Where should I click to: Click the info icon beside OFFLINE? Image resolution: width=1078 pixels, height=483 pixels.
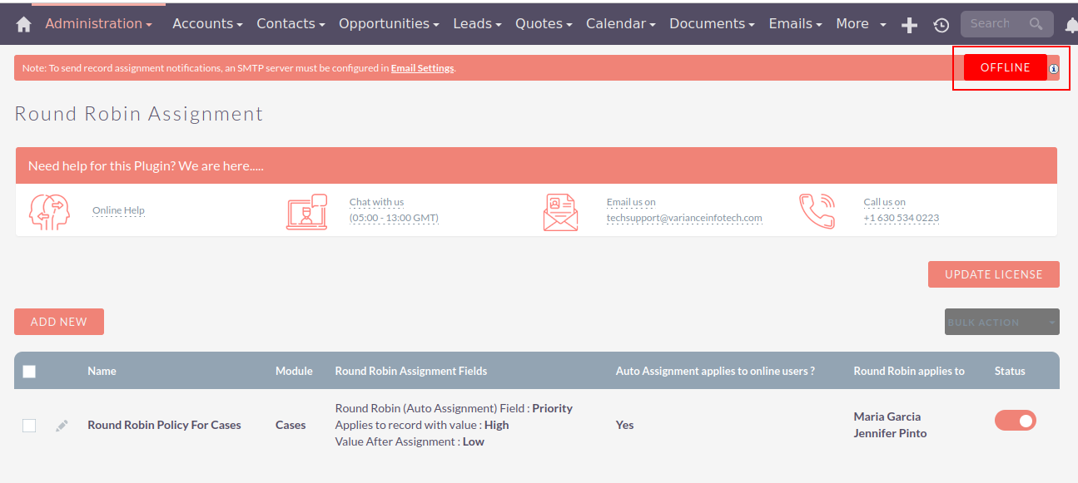[1054, 68]
